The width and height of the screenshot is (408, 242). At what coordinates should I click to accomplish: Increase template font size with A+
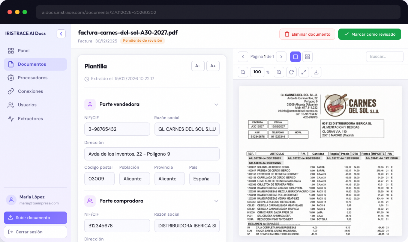point(213,66)
